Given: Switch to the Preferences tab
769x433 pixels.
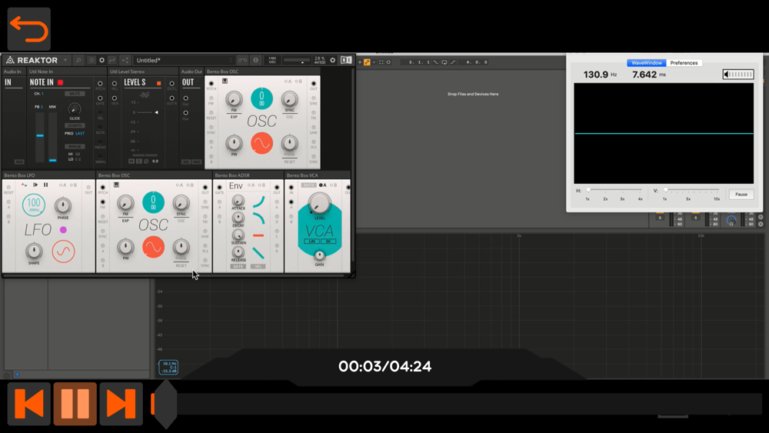Looking at the screenshot, I should coord(684,63).
